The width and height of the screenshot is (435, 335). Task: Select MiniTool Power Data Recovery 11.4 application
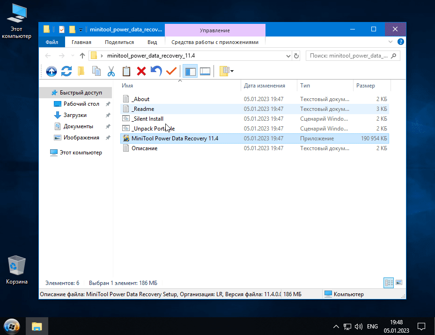[x=255, y=138]
